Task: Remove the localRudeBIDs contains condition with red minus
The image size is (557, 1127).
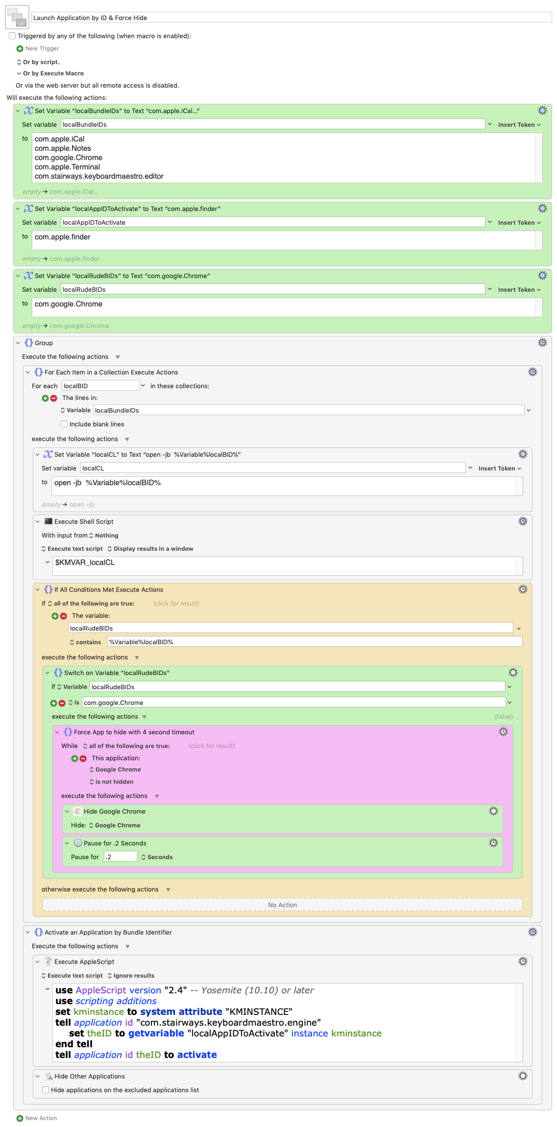Action: coord(63,616)
